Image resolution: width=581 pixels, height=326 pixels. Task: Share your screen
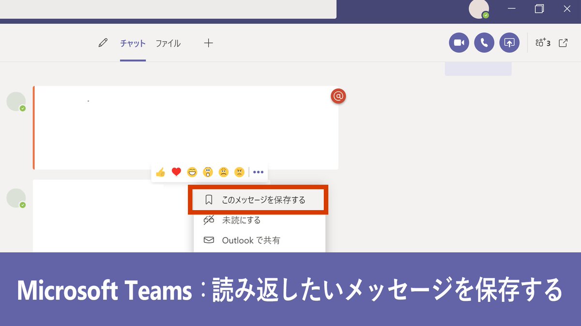coord(509,43)
